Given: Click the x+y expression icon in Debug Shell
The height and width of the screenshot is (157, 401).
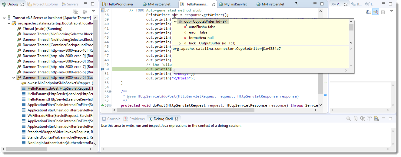Looking at the screenshot, I should click(x=370, y=119).
